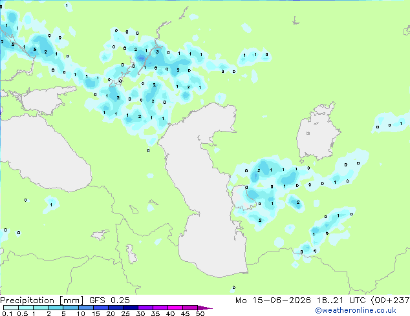The height and width of the screenshot is (316, 410).
Task: Pick the swatch between 45 and 50
Action: [190, 308]
